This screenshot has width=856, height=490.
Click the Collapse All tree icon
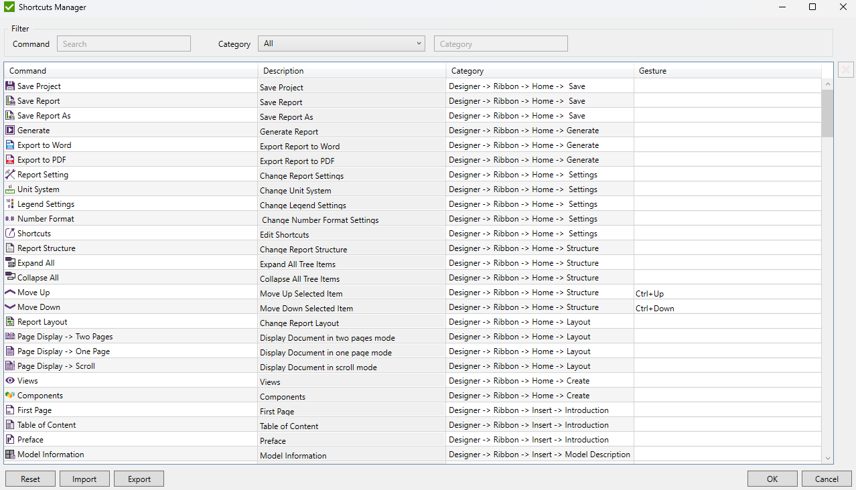pos(9,277)
